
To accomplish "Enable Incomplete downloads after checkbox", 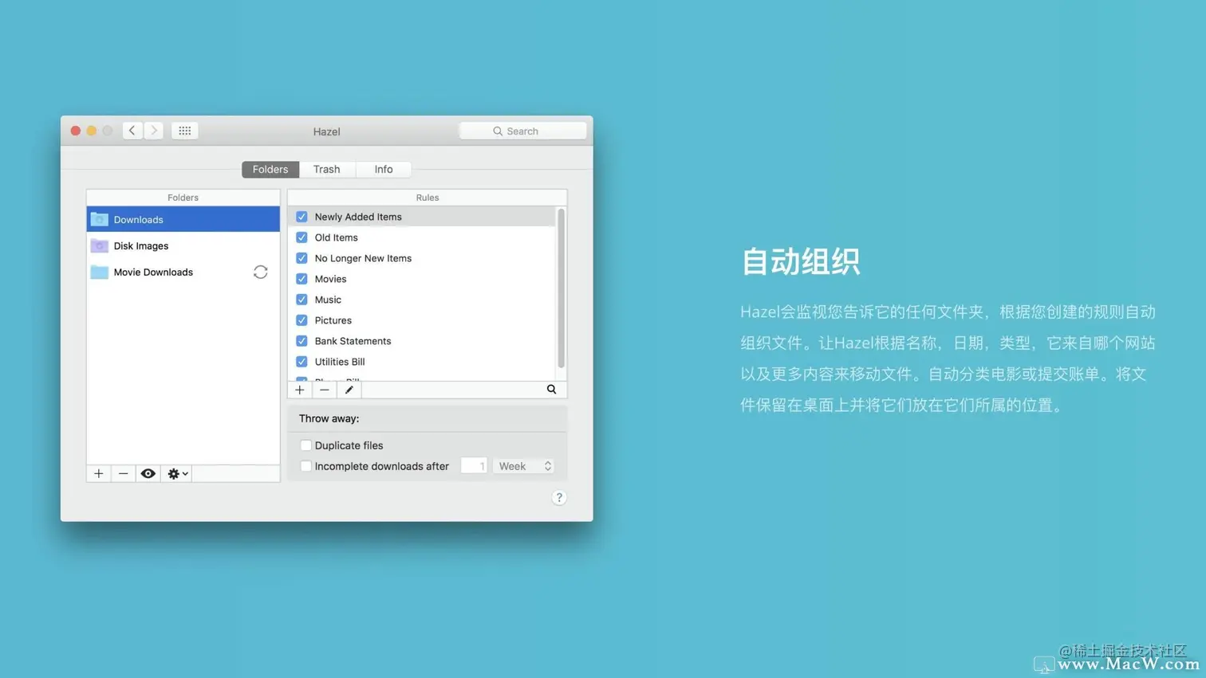I will point(305,466).
